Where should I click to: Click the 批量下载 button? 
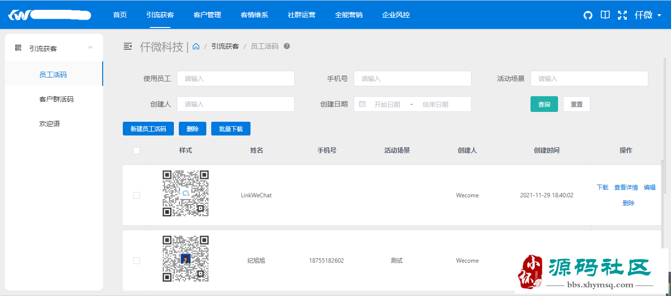(x=231, y=129)
